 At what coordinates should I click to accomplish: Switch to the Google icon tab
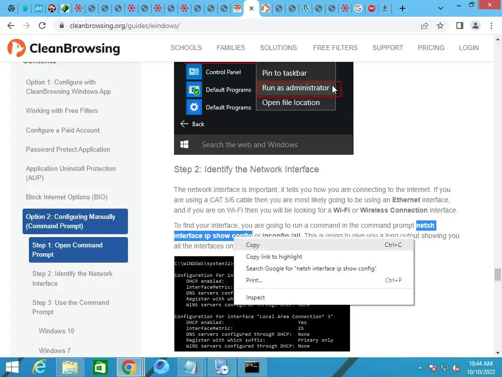tap(358, 8)
